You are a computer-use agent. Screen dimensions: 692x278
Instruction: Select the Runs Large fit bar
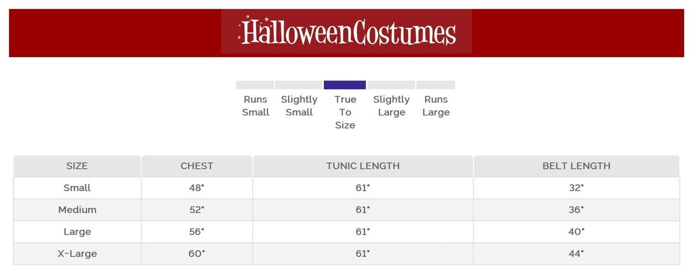click(435, 85)
